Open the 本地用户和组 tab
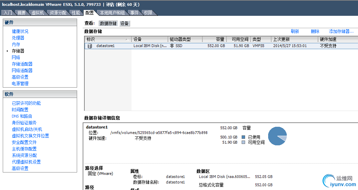Screen dimensions: 358x190 [112, 13]
